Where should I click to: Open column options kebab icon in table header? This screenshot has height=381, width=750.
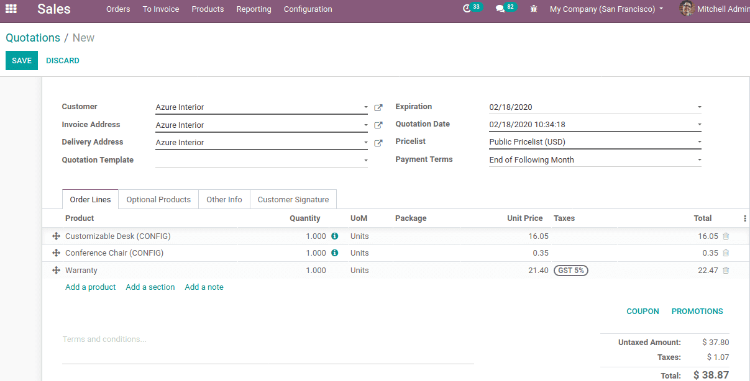point(745,218)
